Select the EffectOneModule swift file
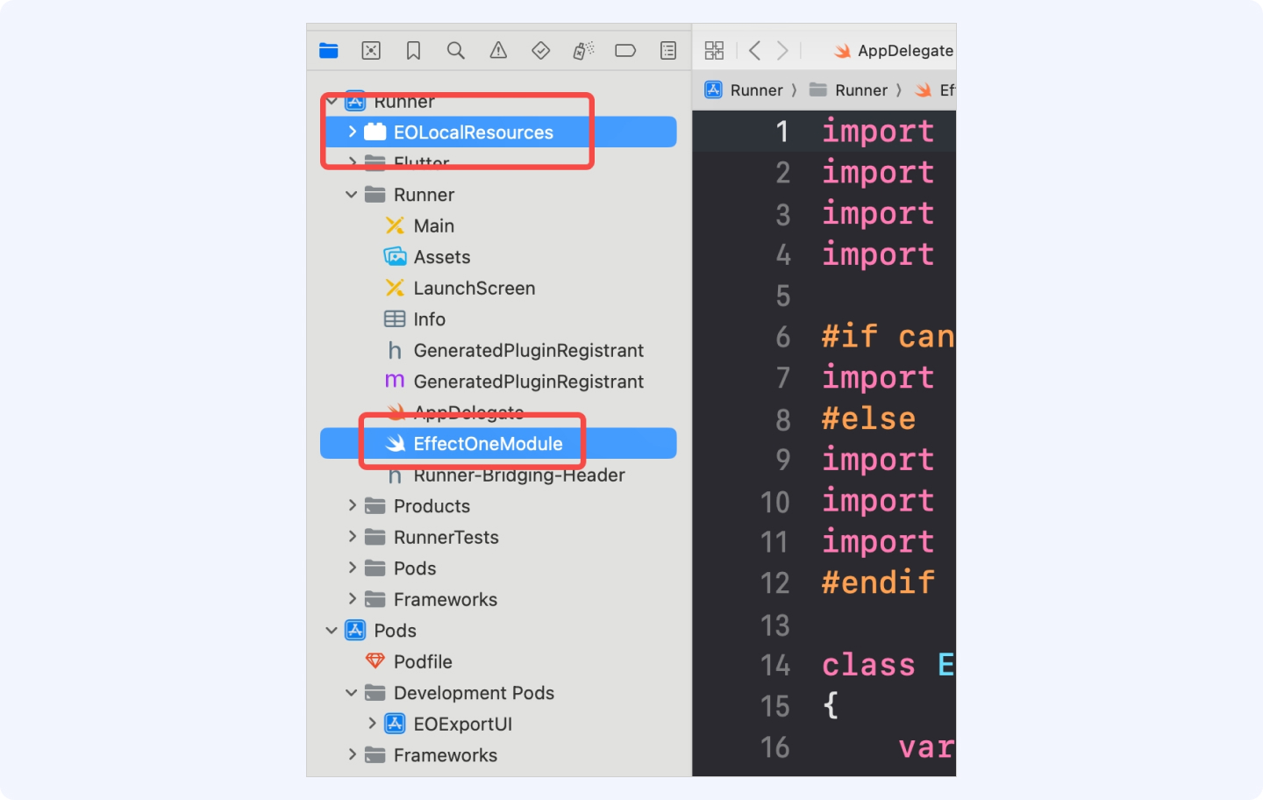Image resolution: width=1263 pixels, height=800 pixels. click(x=498, y=444)
